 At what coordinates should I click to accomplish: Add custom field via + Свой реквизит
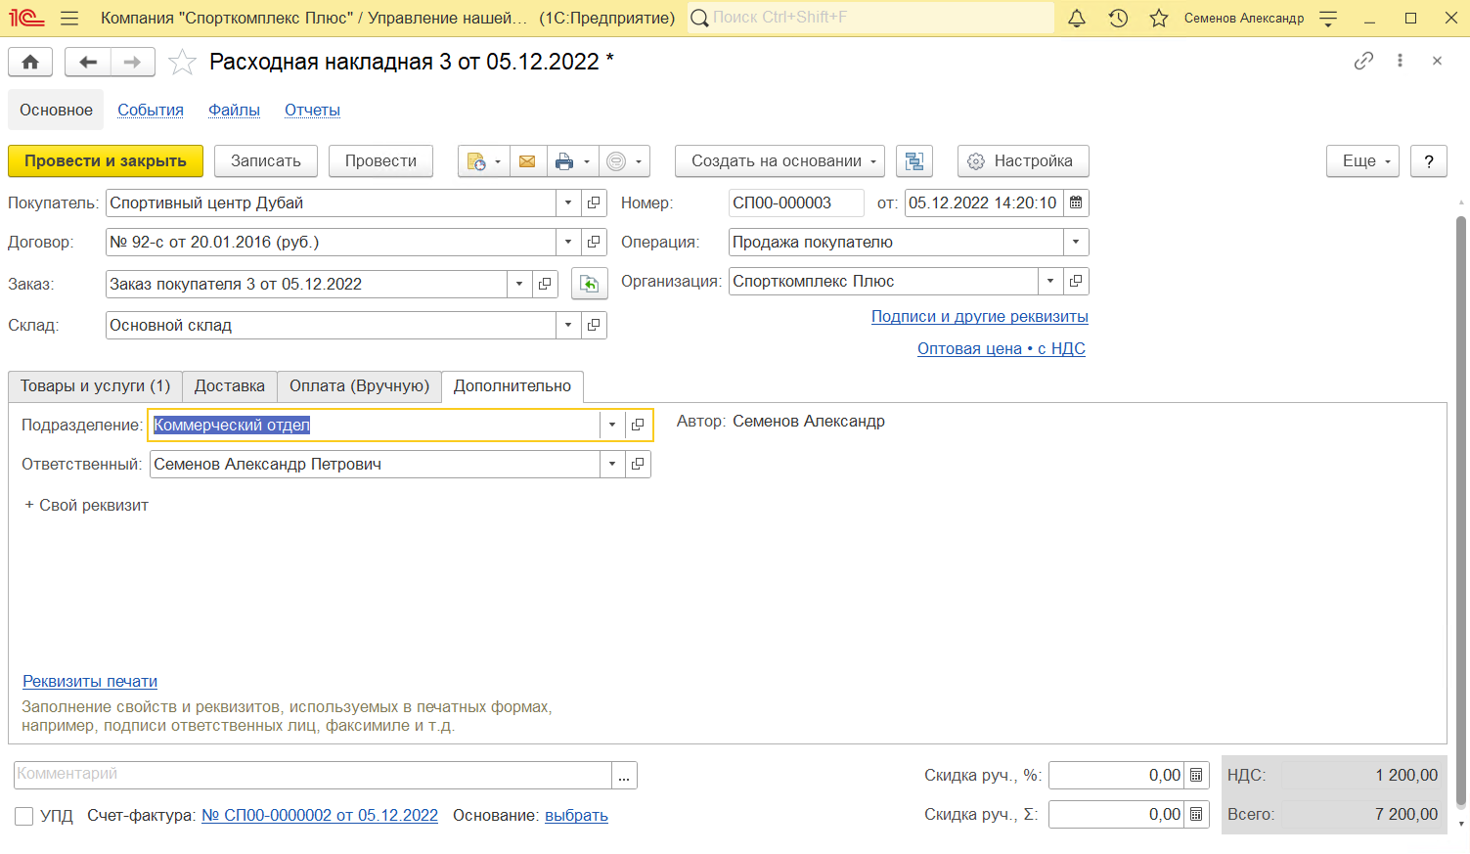pos(87,506)
